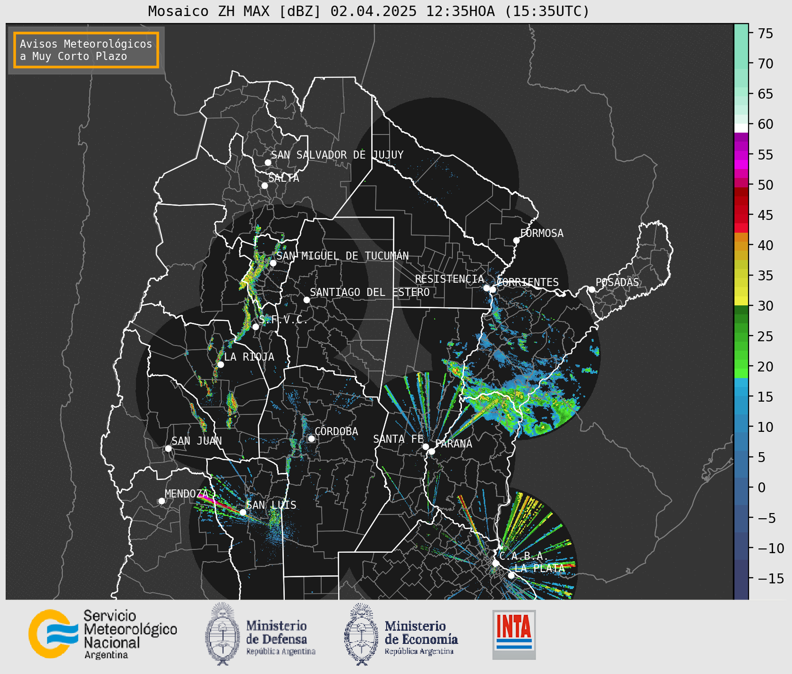Click the -10 value on color scale
The image size is (792, 674).
(x=771, y=548)
